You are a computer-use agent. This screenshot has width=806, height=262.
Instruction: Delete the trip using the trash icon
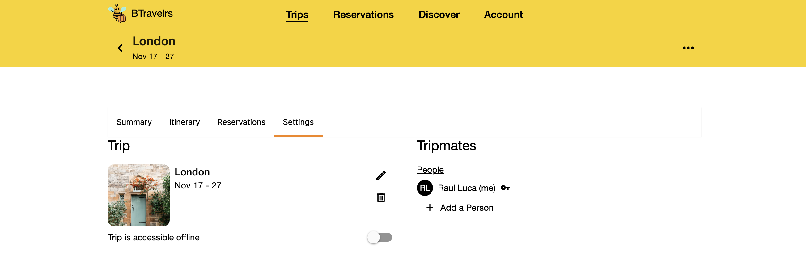381,198
